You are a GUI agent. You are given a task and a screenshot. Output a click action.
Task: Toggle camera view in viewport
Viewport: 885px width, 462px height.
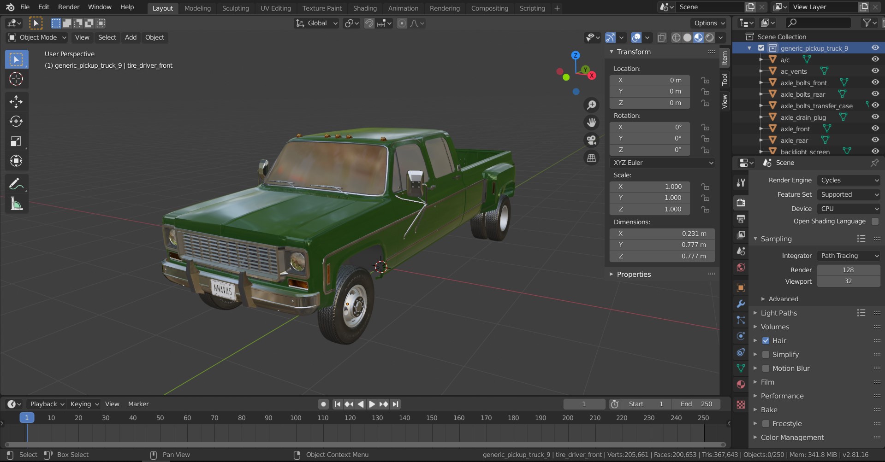591,140
